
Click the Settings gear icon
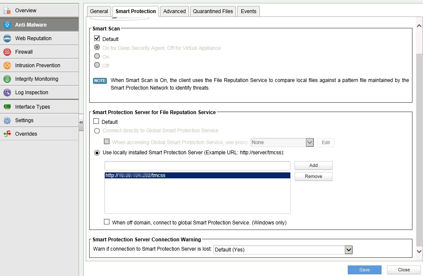pyautogui.click(x=7, y=120)
